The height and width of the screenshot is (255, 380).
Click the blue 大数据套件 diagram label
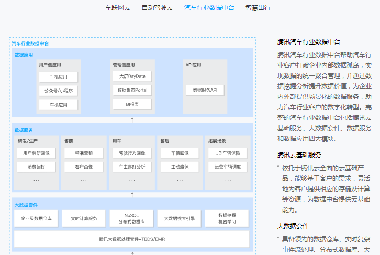click(x=26, y=205)
